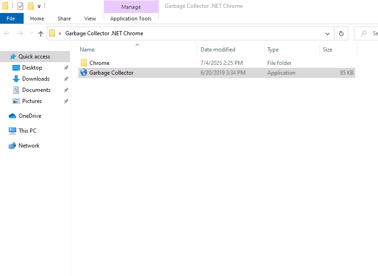This screenshot has height=276, width=378.
Task: Go up one folder level with Up arrow
Action: (x=40, y=33)
